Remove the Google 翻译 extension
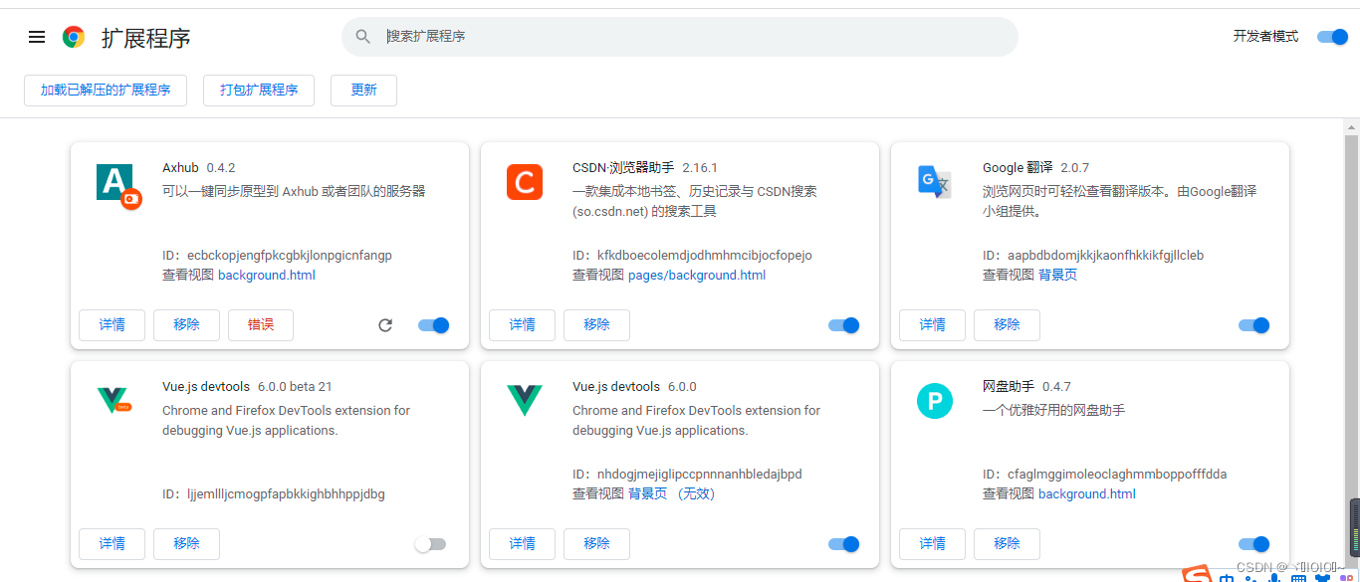This screenshot has height=582, width=1360. (x=1007, y=325)
